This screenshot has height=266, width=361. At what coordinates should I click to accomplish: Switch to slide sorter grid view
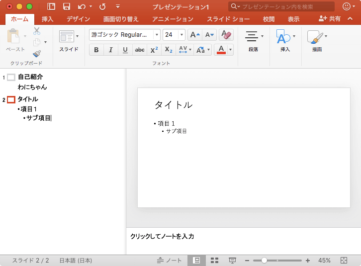[x=215, y=261]
